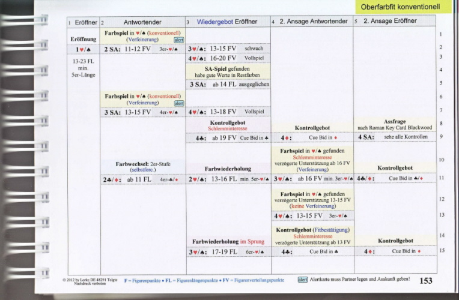Click the 'Farbwechsel: 2er-Stufe' heading
Image resolution: width=459 pixels, height=300 pixels.
tap(143, 164)
